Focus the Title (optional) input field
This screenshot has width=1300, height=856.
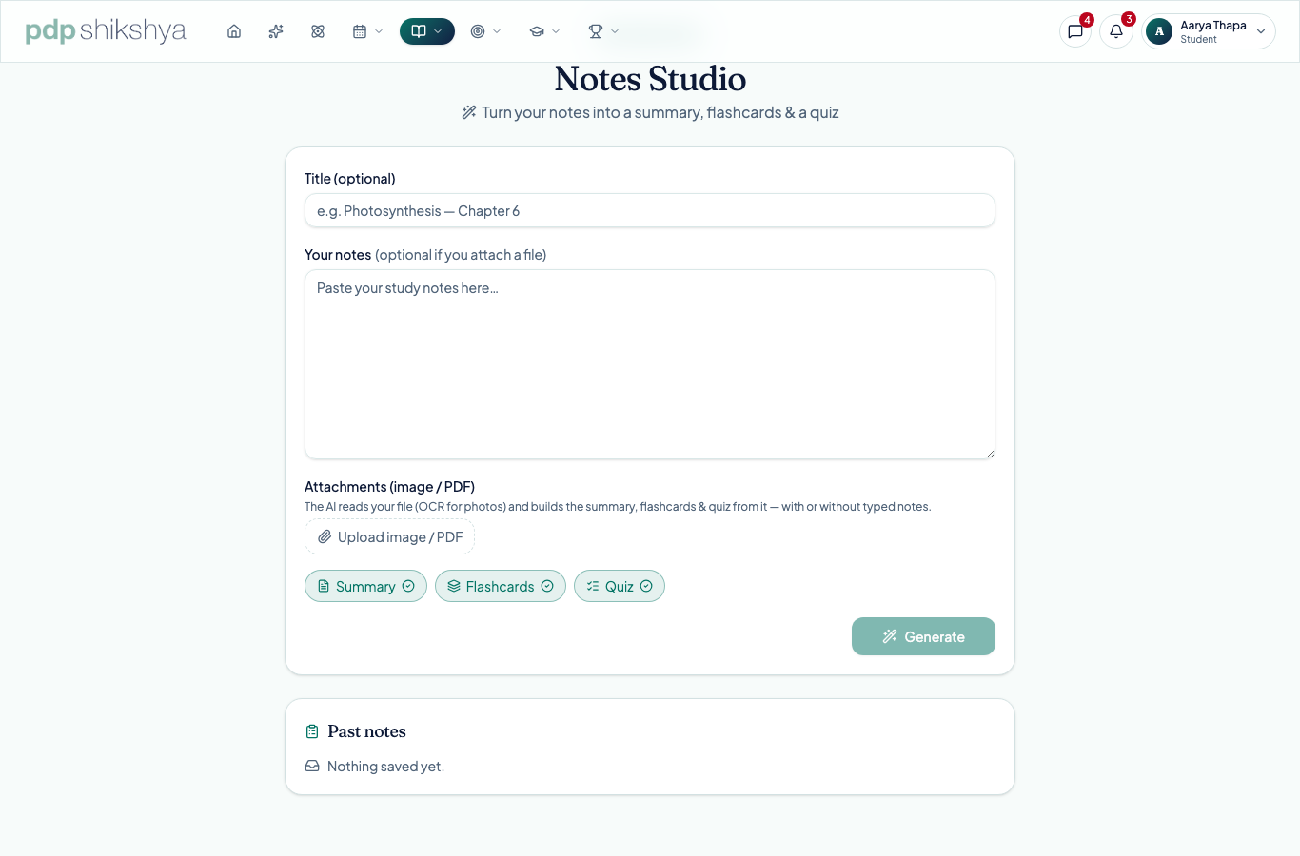click(650, 210)
